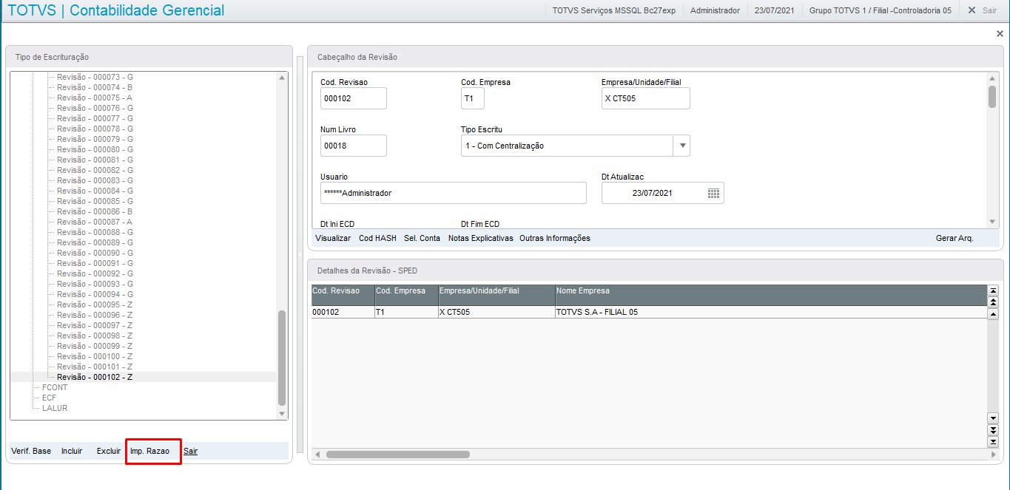Select tree item Revisão - 000101 - Z
The image size is (1010, 490).
(95, 367)
